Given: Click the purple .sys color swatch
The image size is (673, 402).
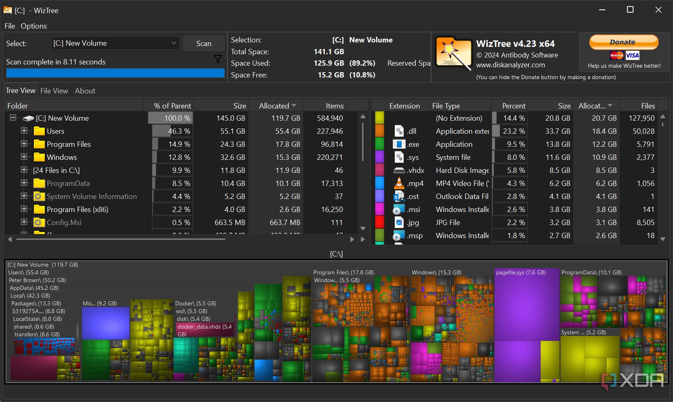Looking at the screenshot, I should pos(380,157).
